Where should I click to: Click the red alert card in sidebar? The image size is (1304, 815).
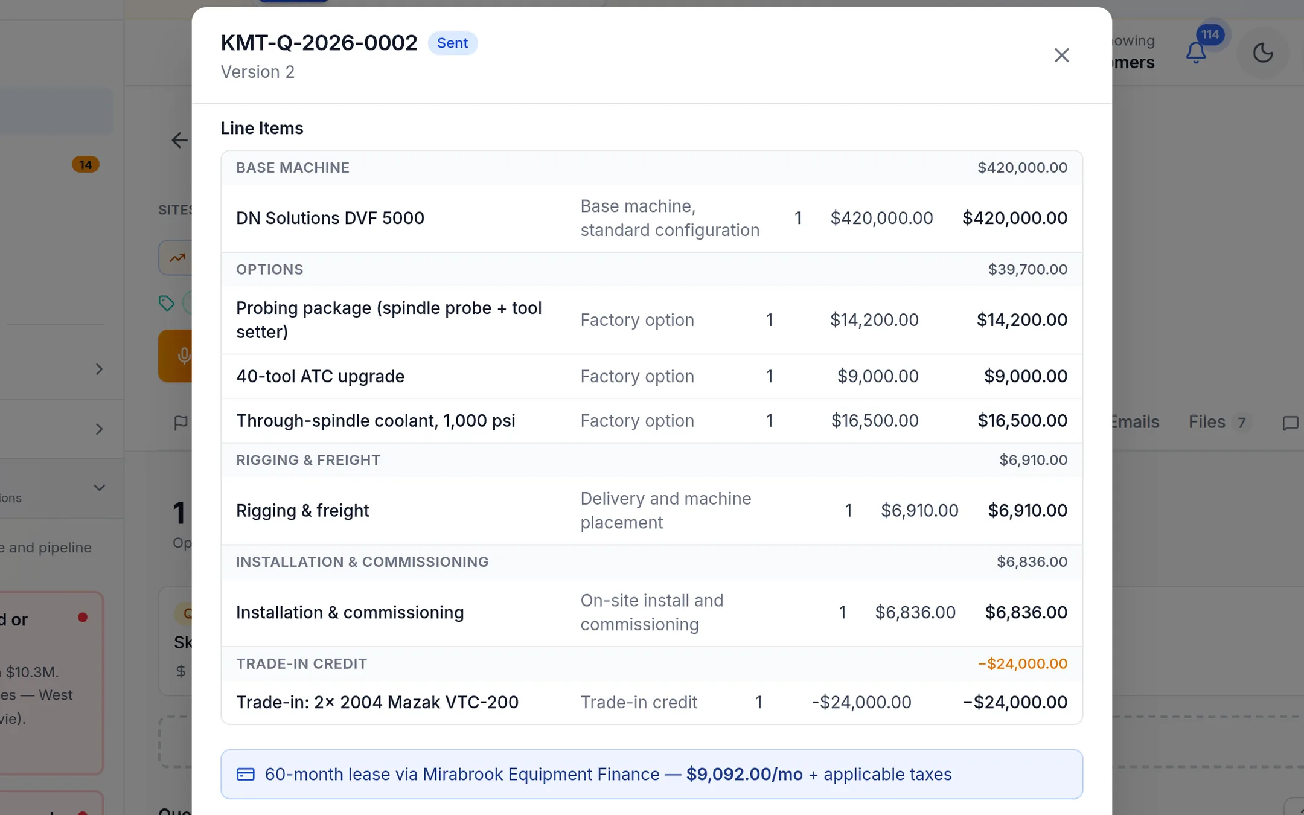pyautogui.click(x=51, y=683)
